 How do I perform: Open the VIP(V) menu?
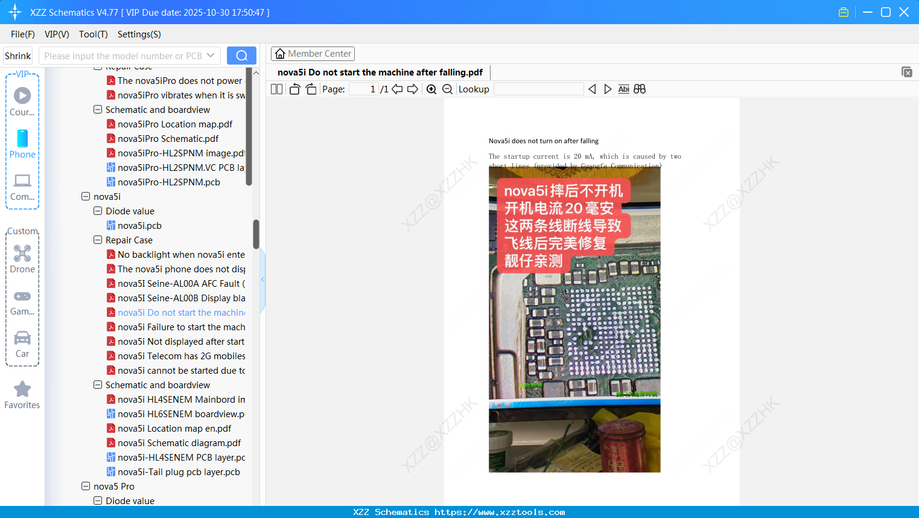tap(57, 34)
